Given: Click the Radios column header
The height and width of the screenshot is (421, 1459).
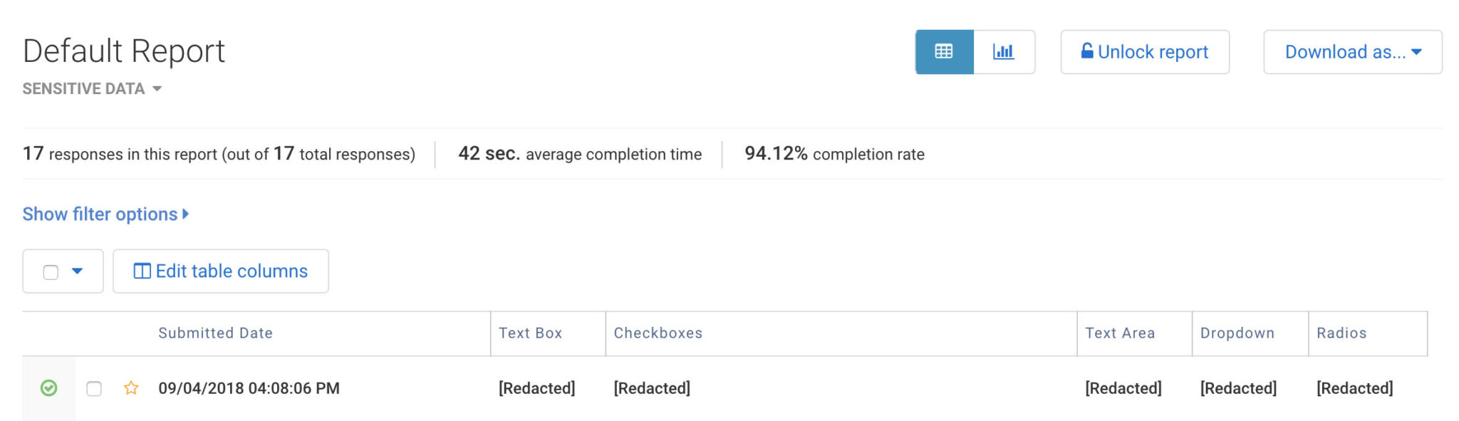Looking at the screenshot, I should click(x=1341, y=333).
